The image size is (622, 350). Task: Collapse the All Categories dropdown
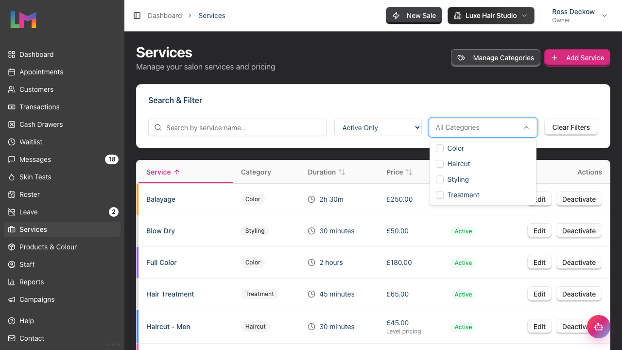(483, 127)
